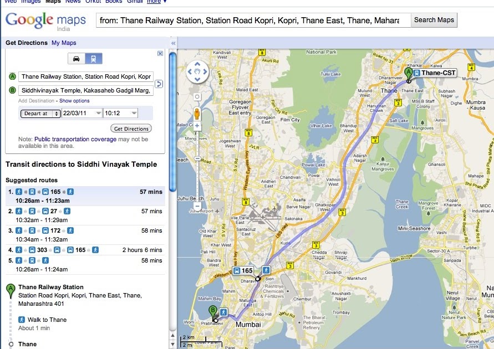
Task: Click the map zoom slider handle
Action: 197,159
